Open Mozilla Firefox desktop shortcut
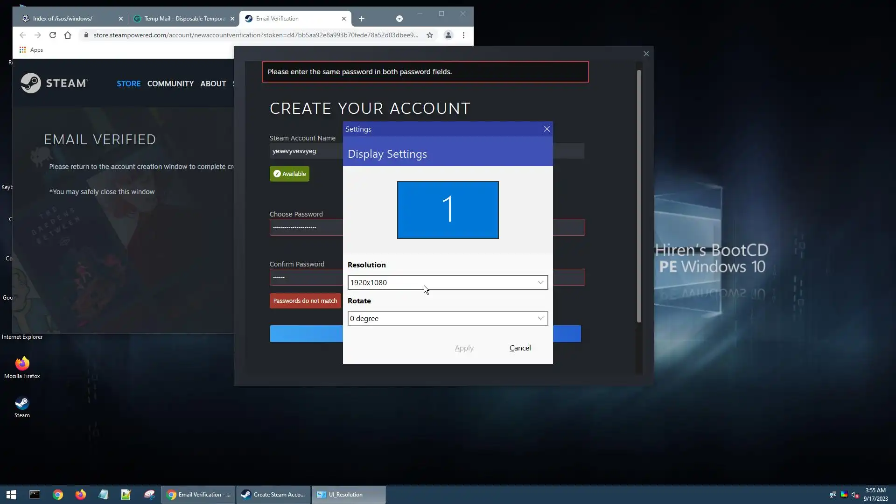The image size is (896, 504). tap(22, 364)
